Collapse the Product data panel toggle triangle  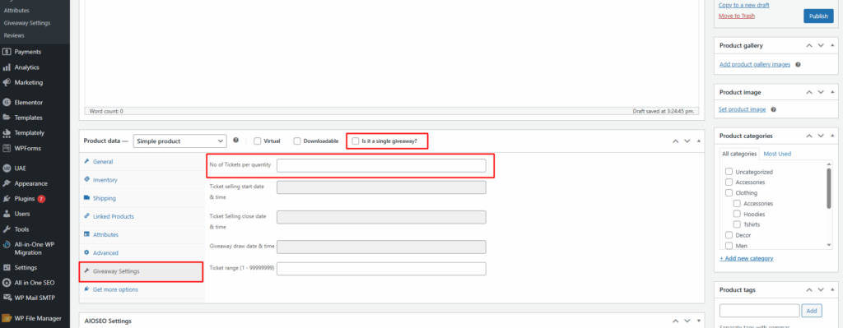coord(698,141)
